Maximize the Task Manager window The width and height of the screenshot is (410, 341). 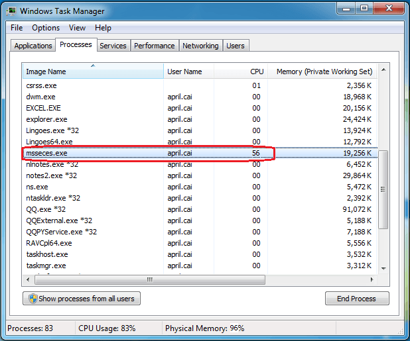coord(364,9)
